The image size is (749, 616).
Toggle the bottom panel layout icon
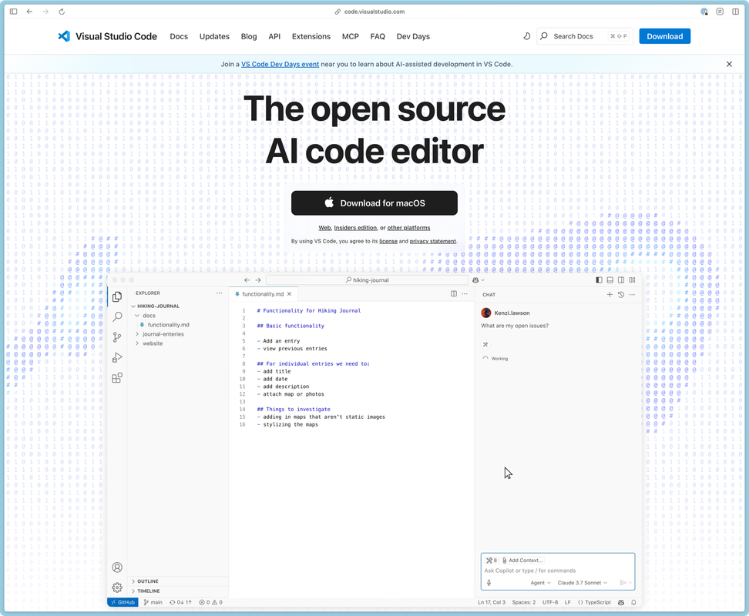click(x=610, y=280)
